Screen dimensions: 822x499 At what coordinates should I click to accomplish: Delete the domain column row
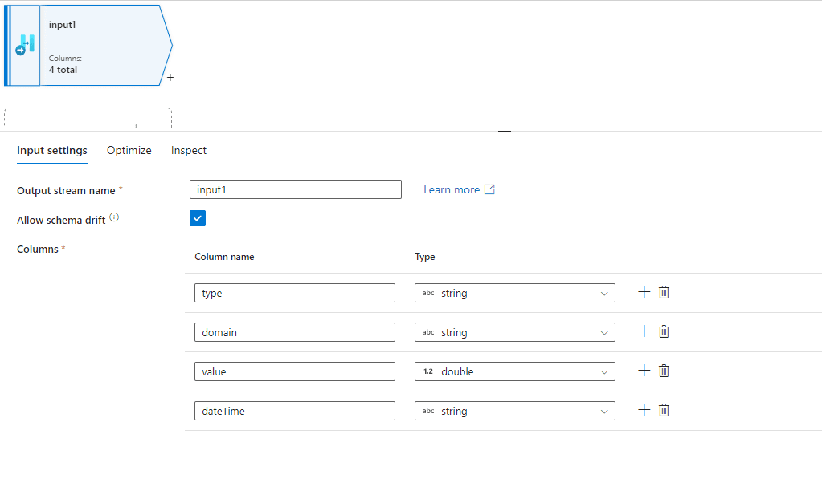pos(664,331)
